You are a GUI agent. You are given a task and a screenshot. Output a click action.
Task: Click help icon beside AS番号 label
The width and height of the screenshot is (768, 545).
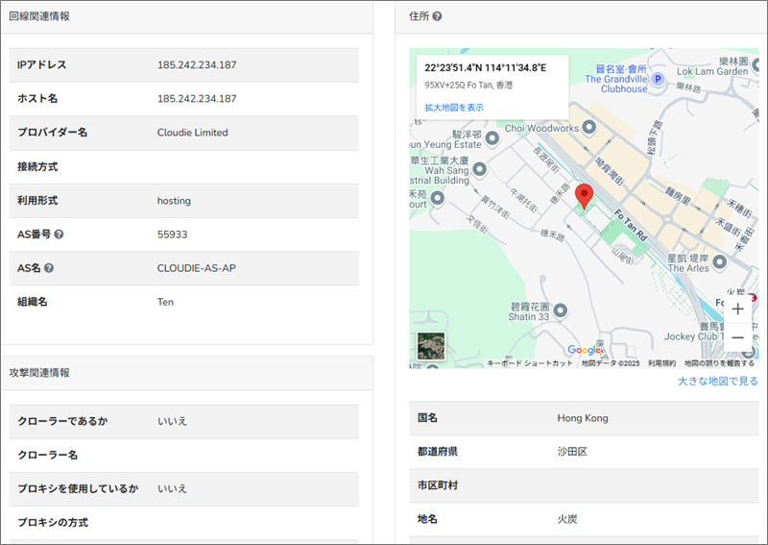pyautogui.click(x=60, y=234)
